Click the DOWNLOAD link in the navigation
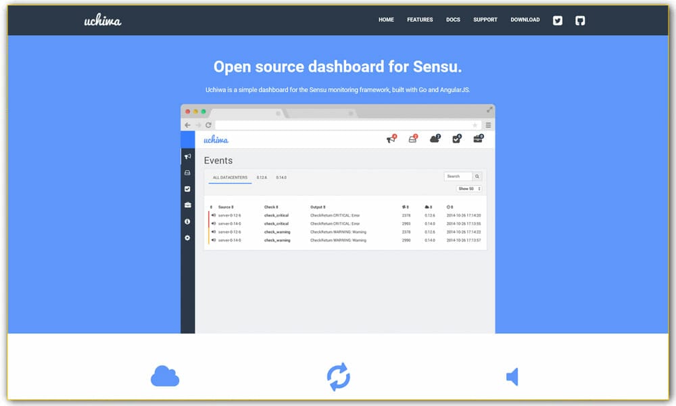The width and height of the screenshot is (676, 406). tap(525, 20)
